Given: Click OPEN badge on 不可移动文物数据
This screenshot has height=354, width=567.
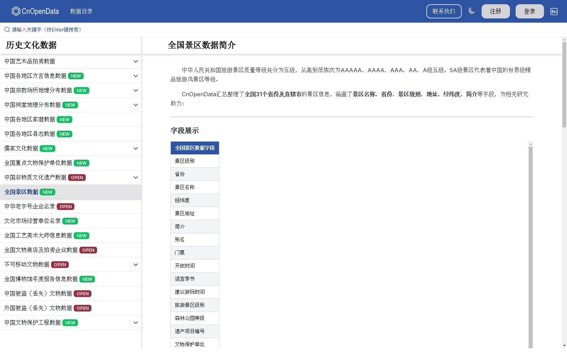Looking at the screenshot, I should (x=60, y=264).
